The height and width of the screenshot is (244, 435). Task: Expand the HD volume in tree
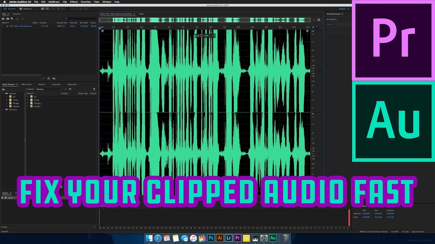point(6,97)
